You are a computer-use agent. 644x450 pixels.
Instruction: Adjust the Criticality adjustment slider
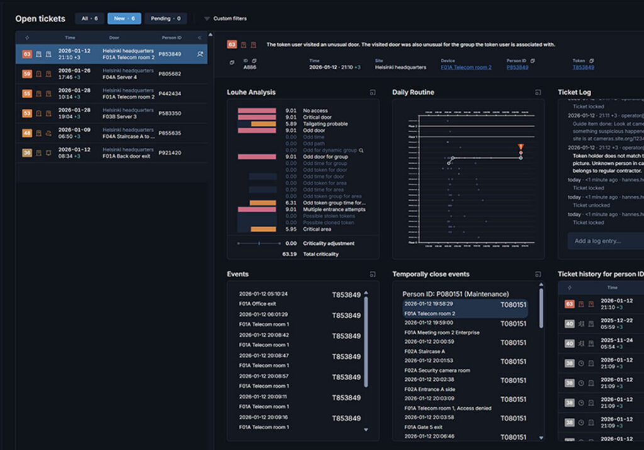[259, 243]
